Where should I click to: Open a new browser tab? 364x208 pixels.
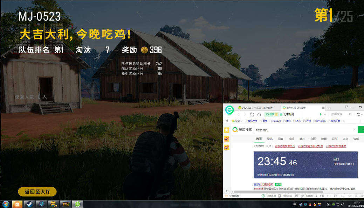329,108
